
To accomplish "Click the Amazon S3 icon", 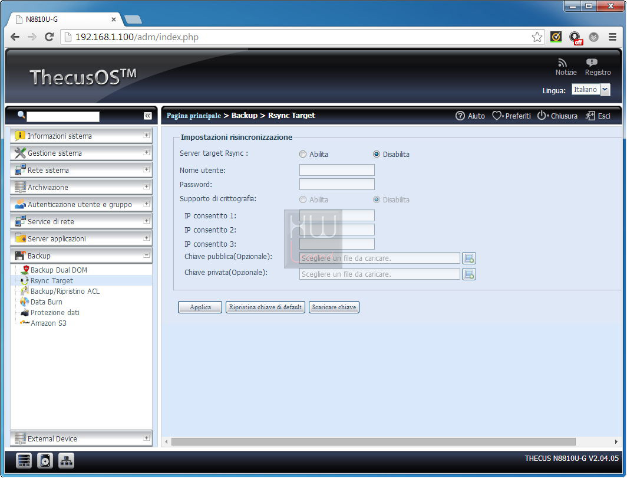I will pos(25,323).
